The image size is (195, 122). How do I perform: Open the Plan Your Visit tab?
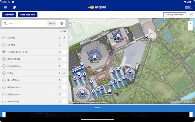28,15
